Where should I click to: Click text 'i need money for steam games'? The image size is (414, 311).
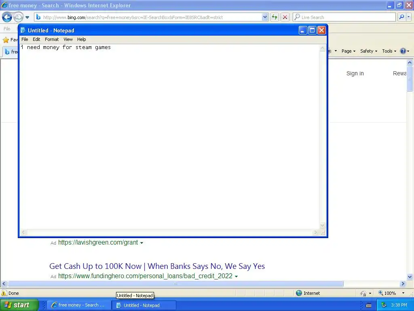tap(66, 47)
